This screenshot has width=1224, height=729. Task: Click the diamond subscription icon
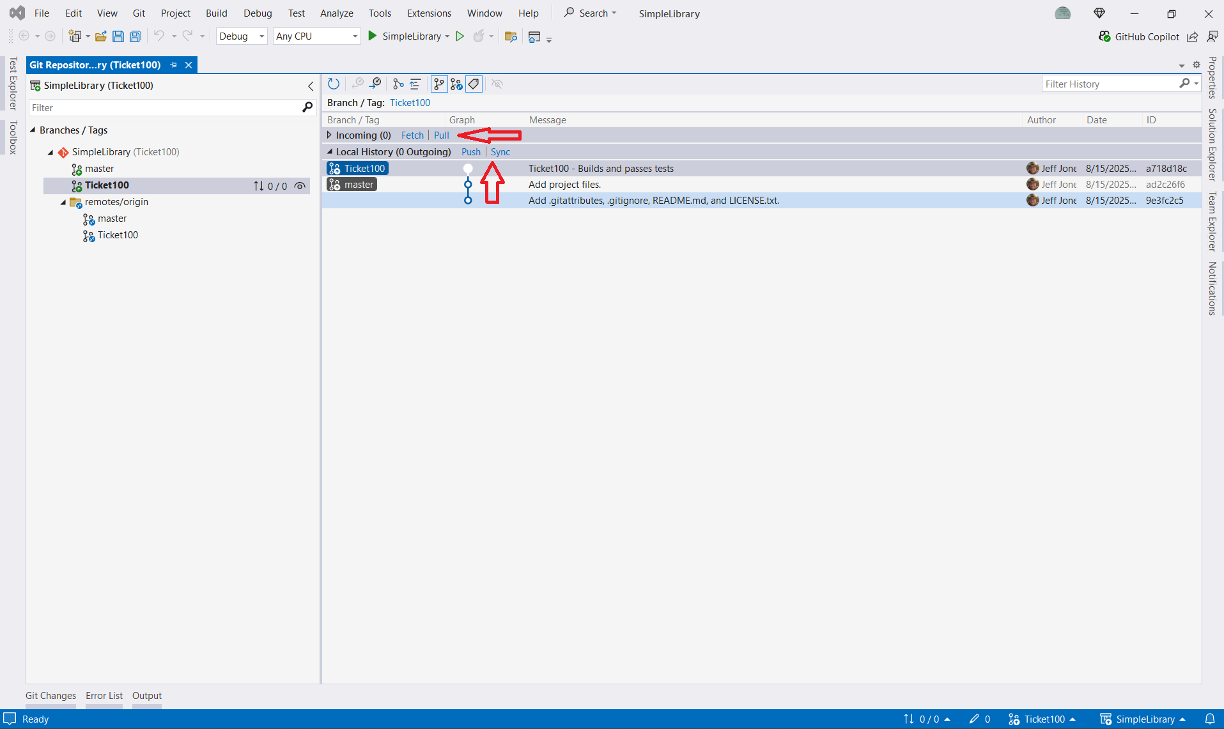(1099, 13)
